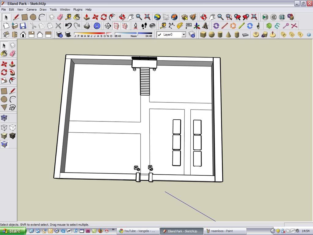The height and width of the screenshot is (235, 313).
Task: Enable Hidden Line face style in left palette
Action: click(x=12, y=128)
